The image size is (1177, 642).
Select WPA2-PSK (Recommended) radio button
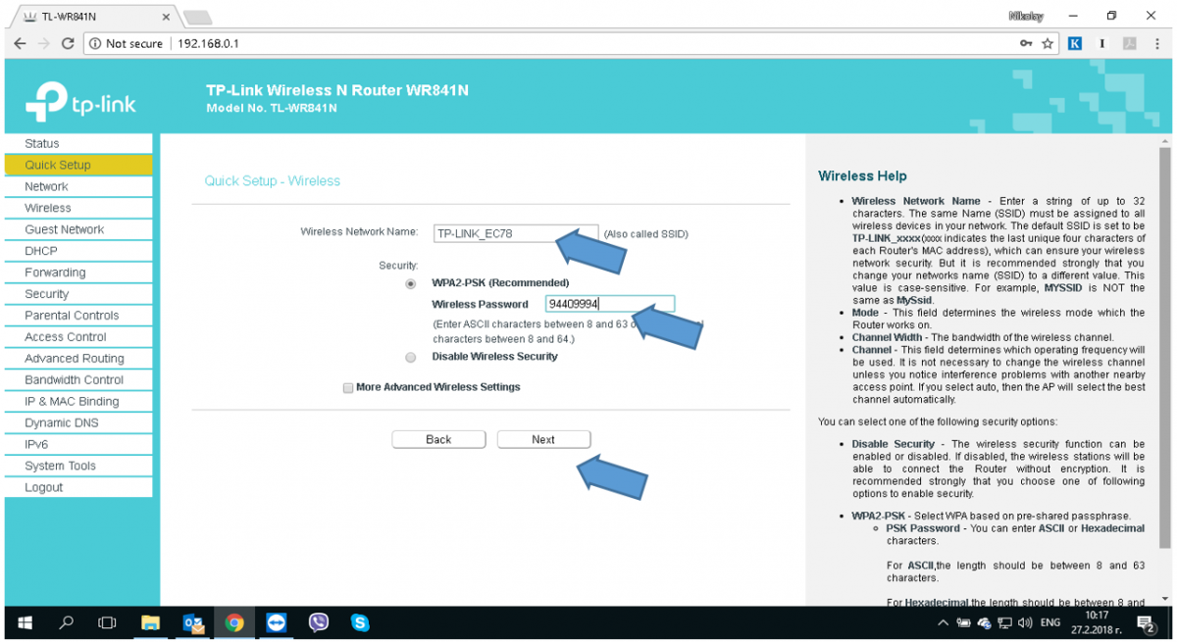(410, 283)
